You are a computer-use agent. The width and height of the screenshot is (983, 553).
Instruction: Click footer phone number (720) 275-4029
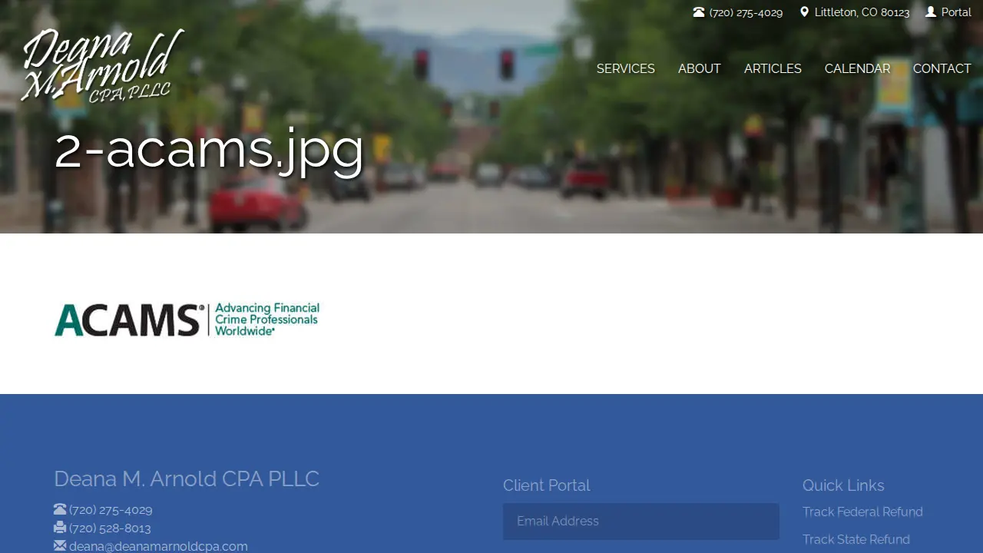111,510
